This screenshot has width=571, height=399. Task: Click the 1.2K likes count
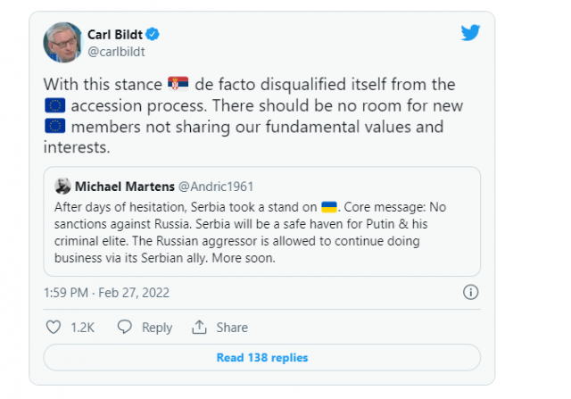click(83, 328)
